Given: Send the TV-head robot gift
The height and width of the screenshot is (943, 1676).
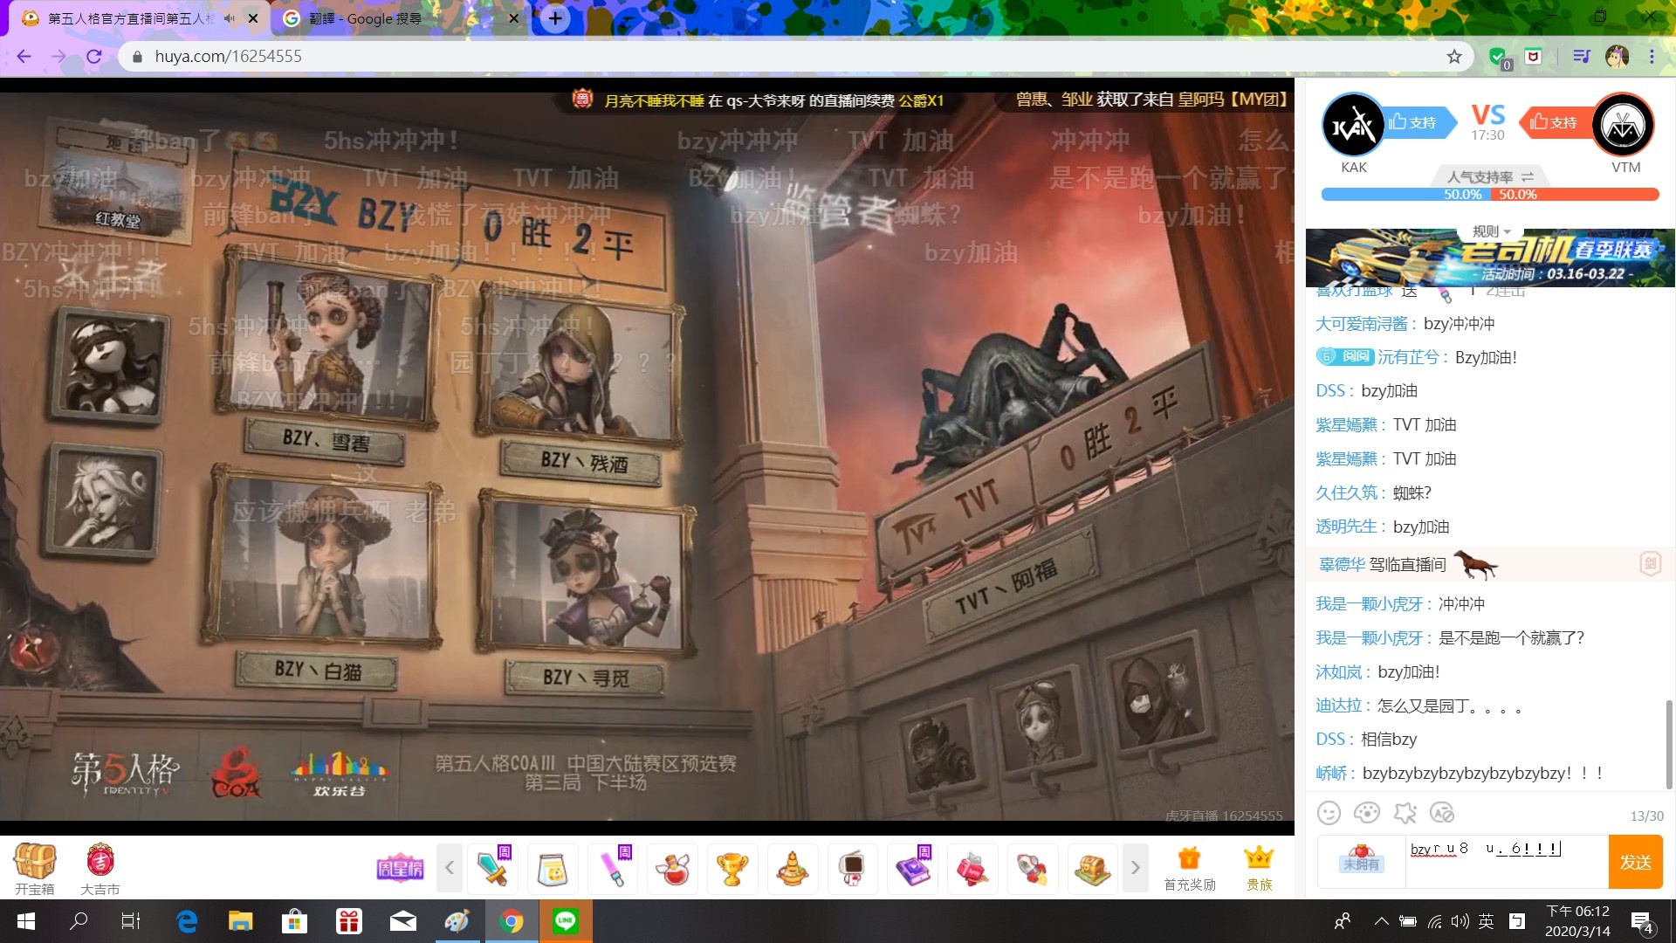Looking at the screenshot, I should tap(852, 869).
